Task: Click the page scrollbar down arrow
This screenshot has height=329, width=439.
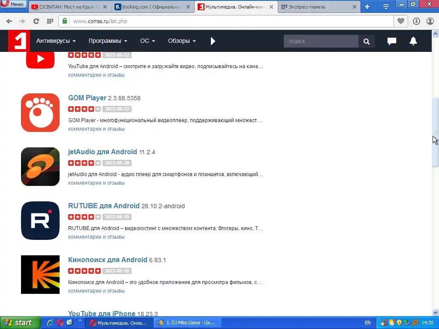Action: pos(436,312)
